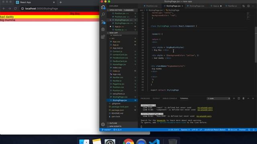Launch Chrome from the Dock

coord(128,142)
